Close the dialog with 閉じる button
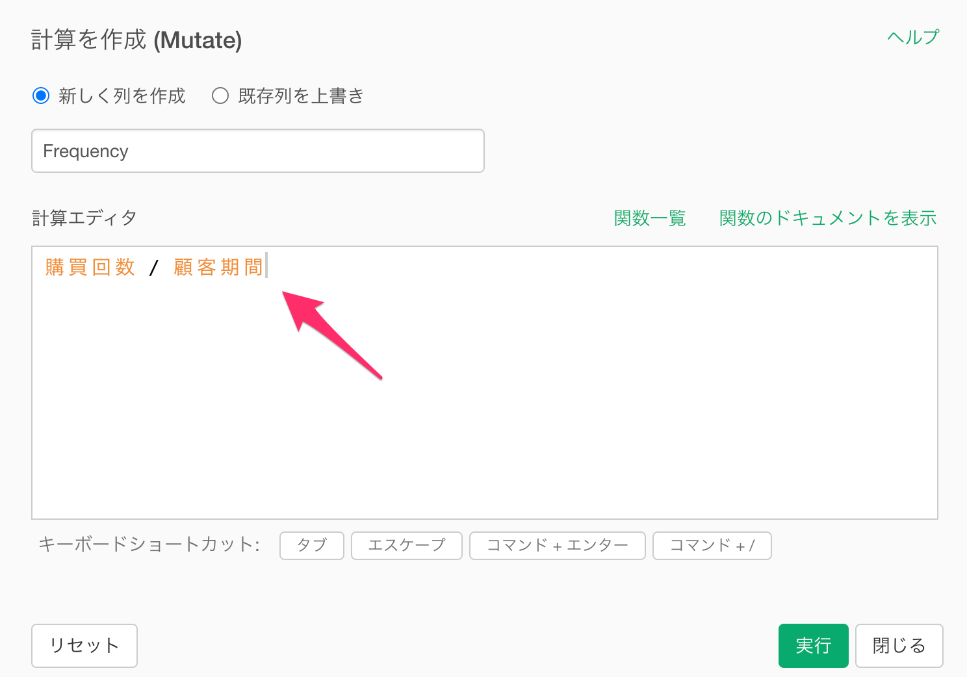 click(x=899, y=646)
